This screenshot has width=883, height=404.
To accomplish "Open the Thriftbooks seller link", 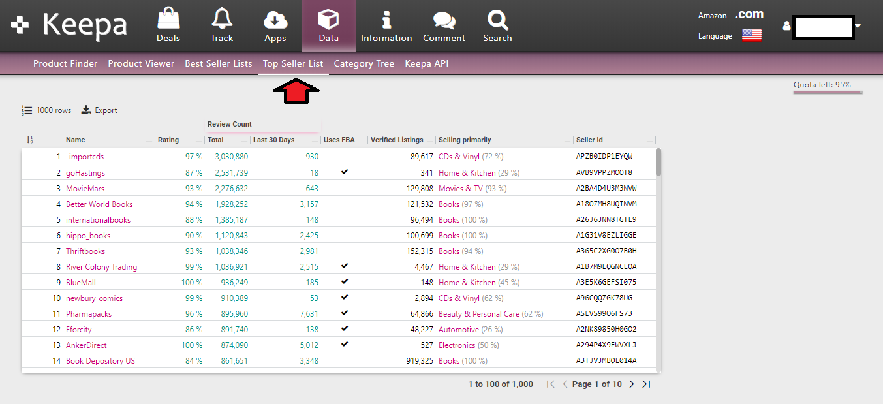I will coord(85,251).
